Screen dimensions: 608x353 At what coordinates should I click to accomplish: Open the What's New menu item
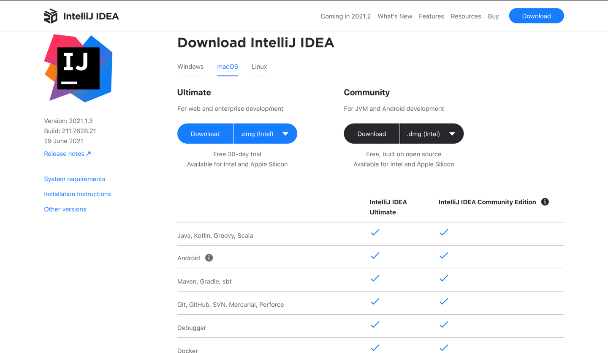click(x=395, y=16)
